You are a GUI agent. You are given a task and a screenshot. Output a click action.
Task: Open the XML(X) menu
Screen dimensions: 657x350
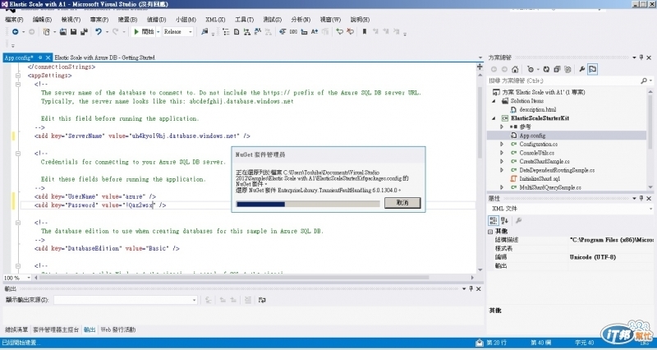click(215, 20)
